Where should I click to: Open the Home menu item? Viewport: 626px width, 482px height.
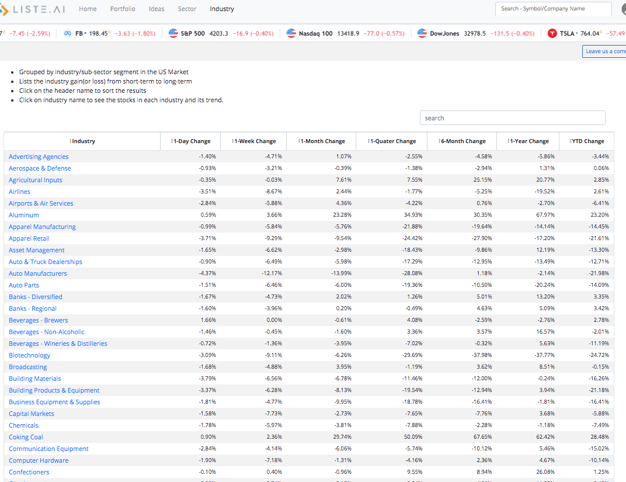click(x=88, y=9)
